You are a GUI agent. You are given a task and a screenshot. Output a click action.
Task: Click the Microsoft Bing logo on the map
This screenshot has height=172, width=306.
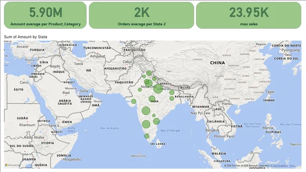coord(12,165)
